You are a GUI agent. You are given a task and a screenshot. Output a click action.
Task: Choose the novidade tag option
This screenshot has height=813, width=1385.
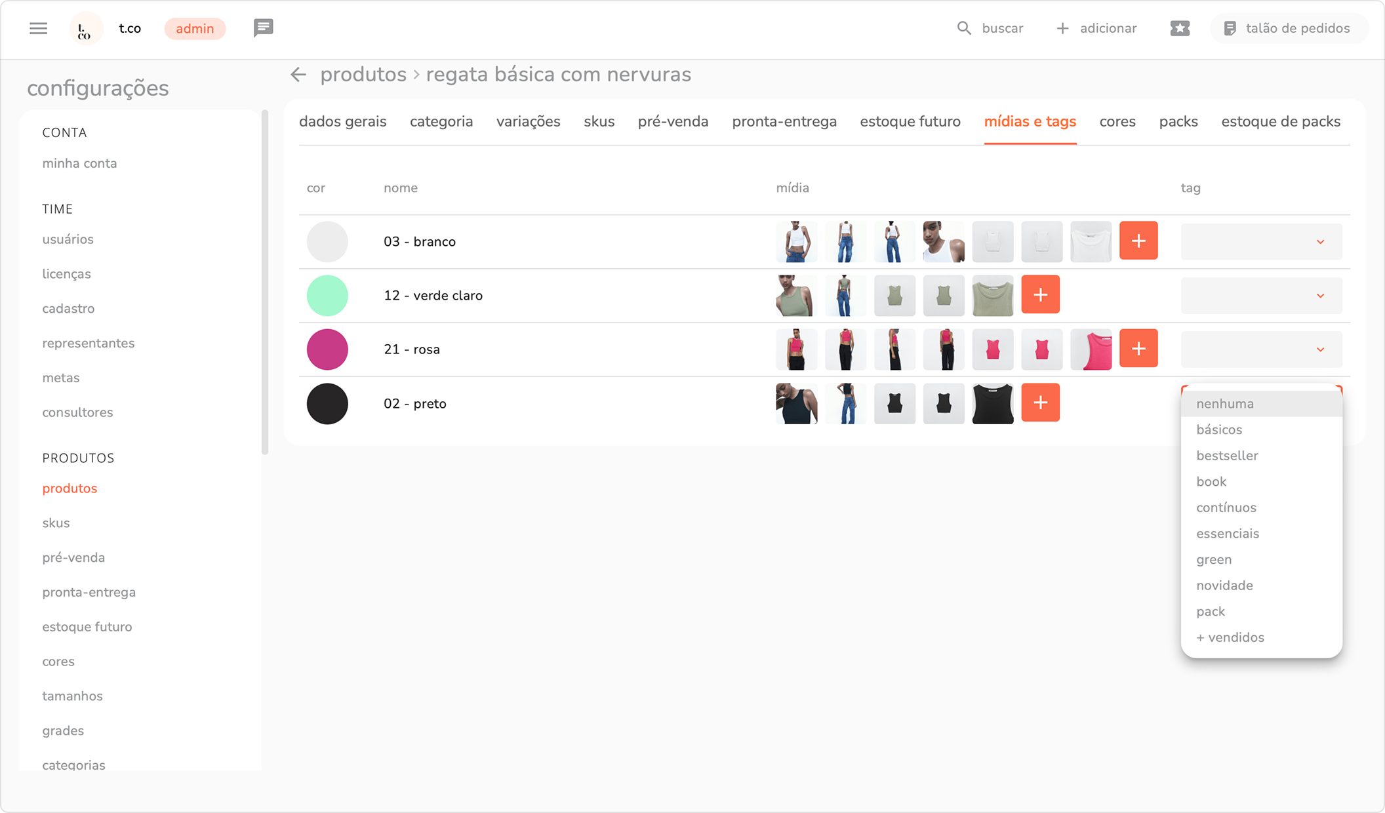(1224, 585)
